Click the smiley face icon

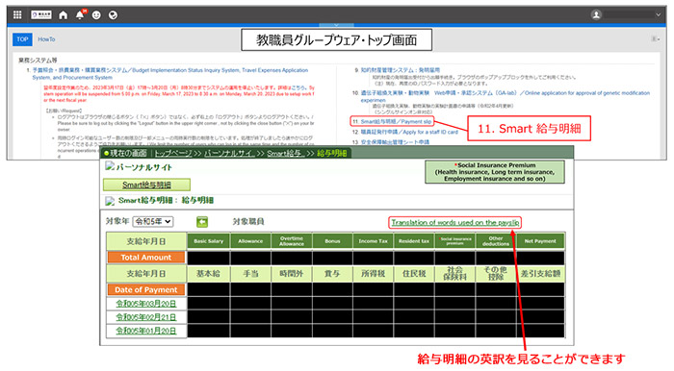(x=96, y=15)
